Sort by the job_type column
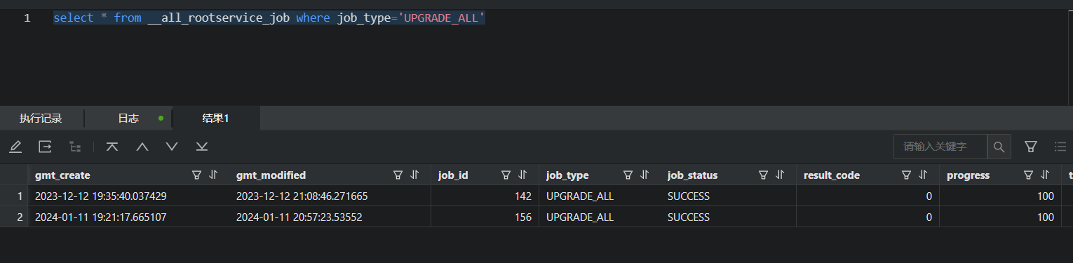The image size is (1073, 263). (x=644, y=175)
